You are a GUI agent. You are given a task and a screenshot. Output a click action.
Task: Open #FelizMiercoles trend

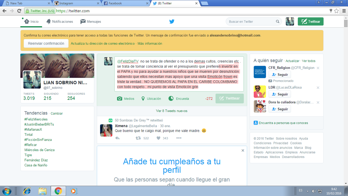click(36, 119)
